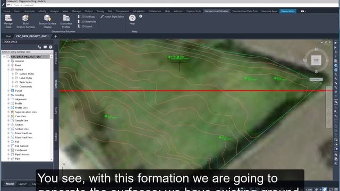
Task: Switch to the Layout1 tab
Action: [x=23, y=184]
